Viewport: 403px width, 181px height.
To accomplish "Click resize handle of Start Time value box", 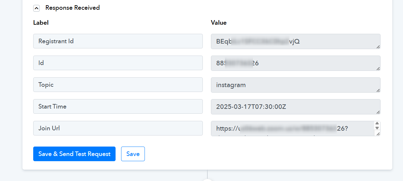I will (x=378, y=112).
